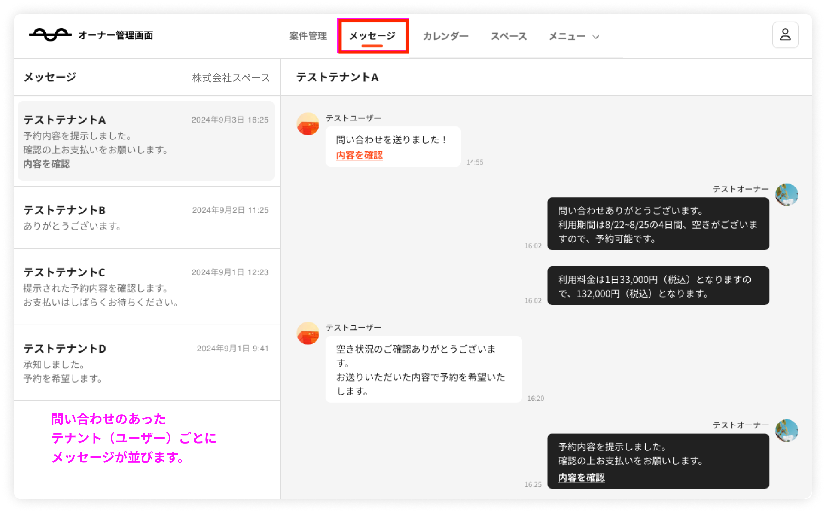Viewport: 826px width, 513px height.
Task: Switch to 案件管理 tab
Action: point(308,36)
